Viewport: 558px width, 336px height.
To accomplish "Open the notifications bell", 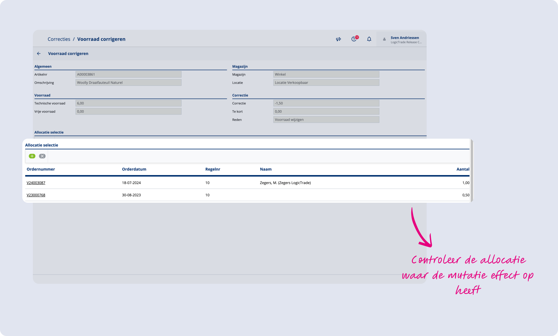I will coord(369,39).
